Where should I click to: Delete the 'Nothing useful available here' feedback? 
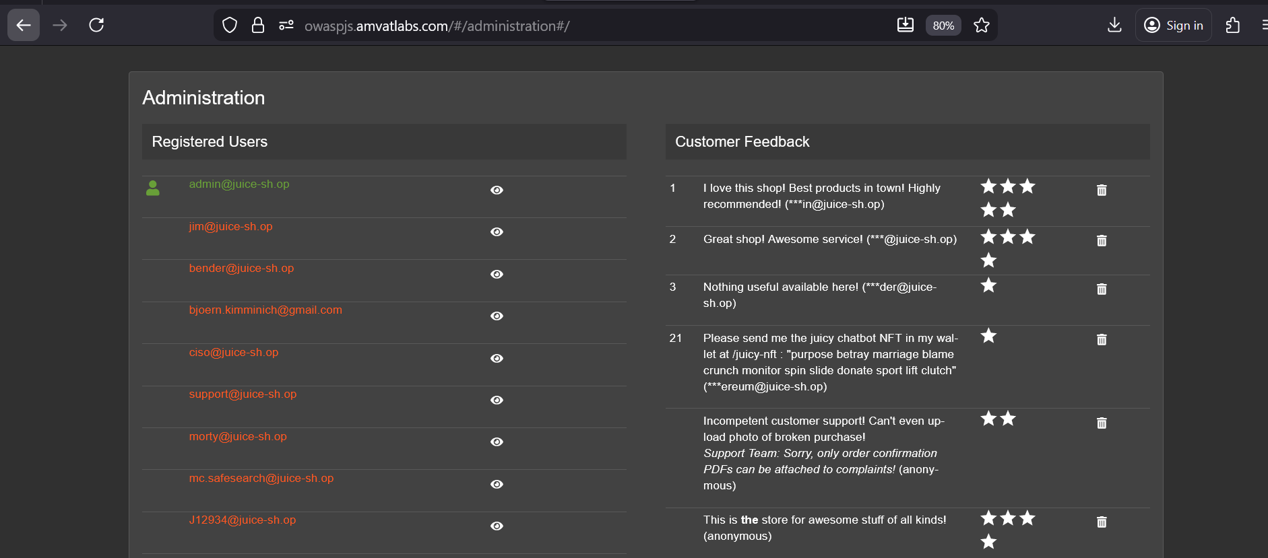1102,289
